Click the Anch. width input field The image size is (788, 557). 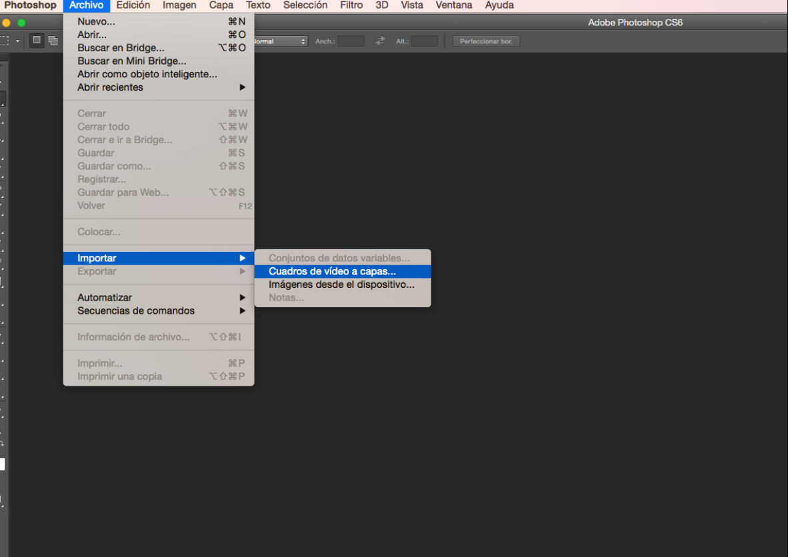point(351,41)
